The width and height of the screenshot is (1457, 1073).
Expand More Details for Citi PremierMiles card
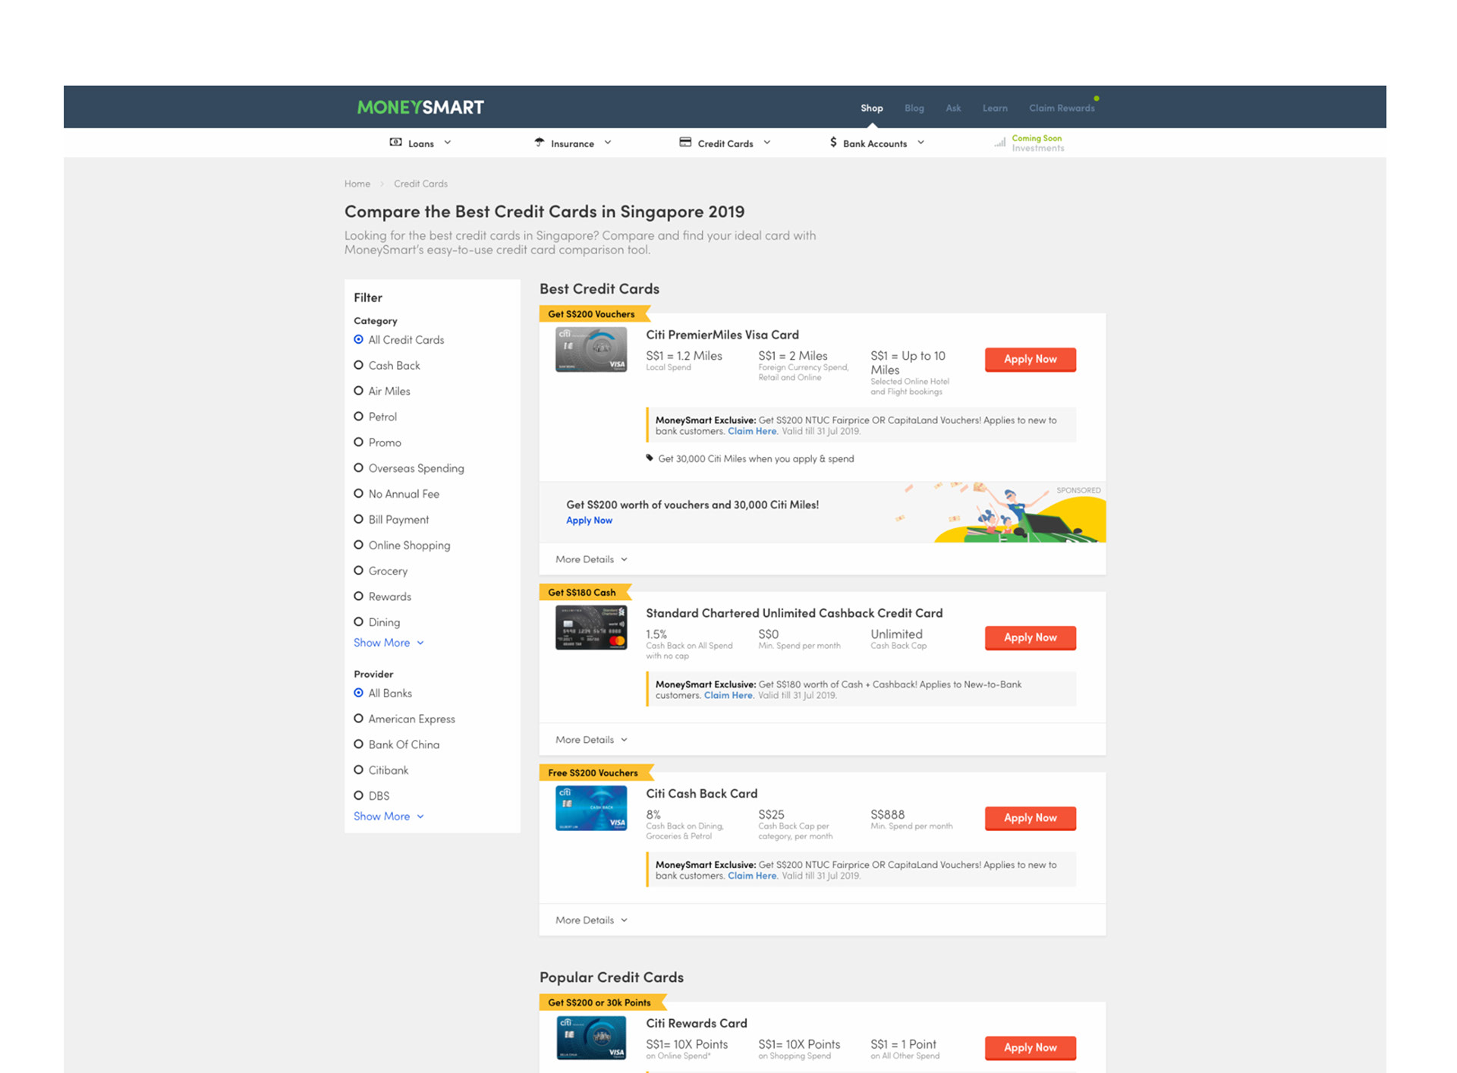coord(591,559)
